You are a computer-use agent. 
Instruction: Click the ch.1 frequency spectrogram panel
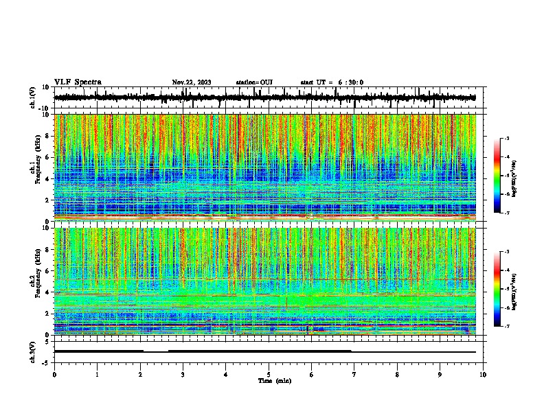coord(270,167)
